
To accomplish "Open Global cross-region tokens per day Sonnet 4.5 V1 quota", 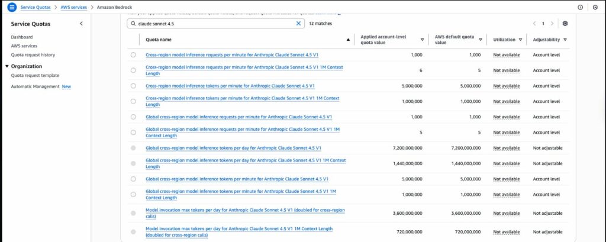I will 233,148.
